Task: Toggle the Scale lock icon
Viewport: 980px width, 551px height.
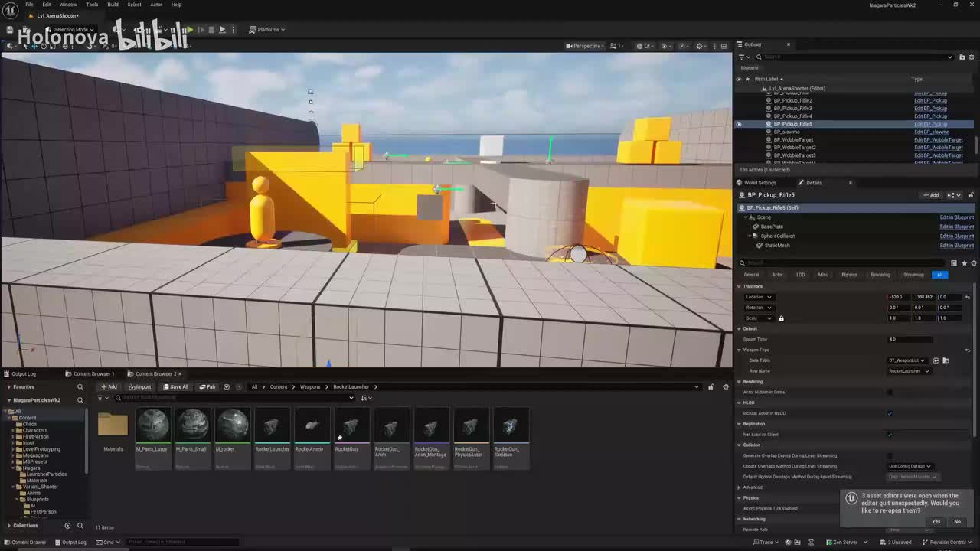Action: click(781, 318)
